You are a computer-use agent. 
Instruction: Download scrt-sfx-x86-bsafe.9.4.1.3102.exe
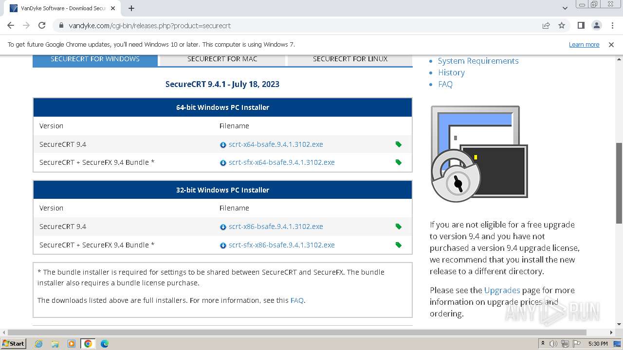[281, 245]
